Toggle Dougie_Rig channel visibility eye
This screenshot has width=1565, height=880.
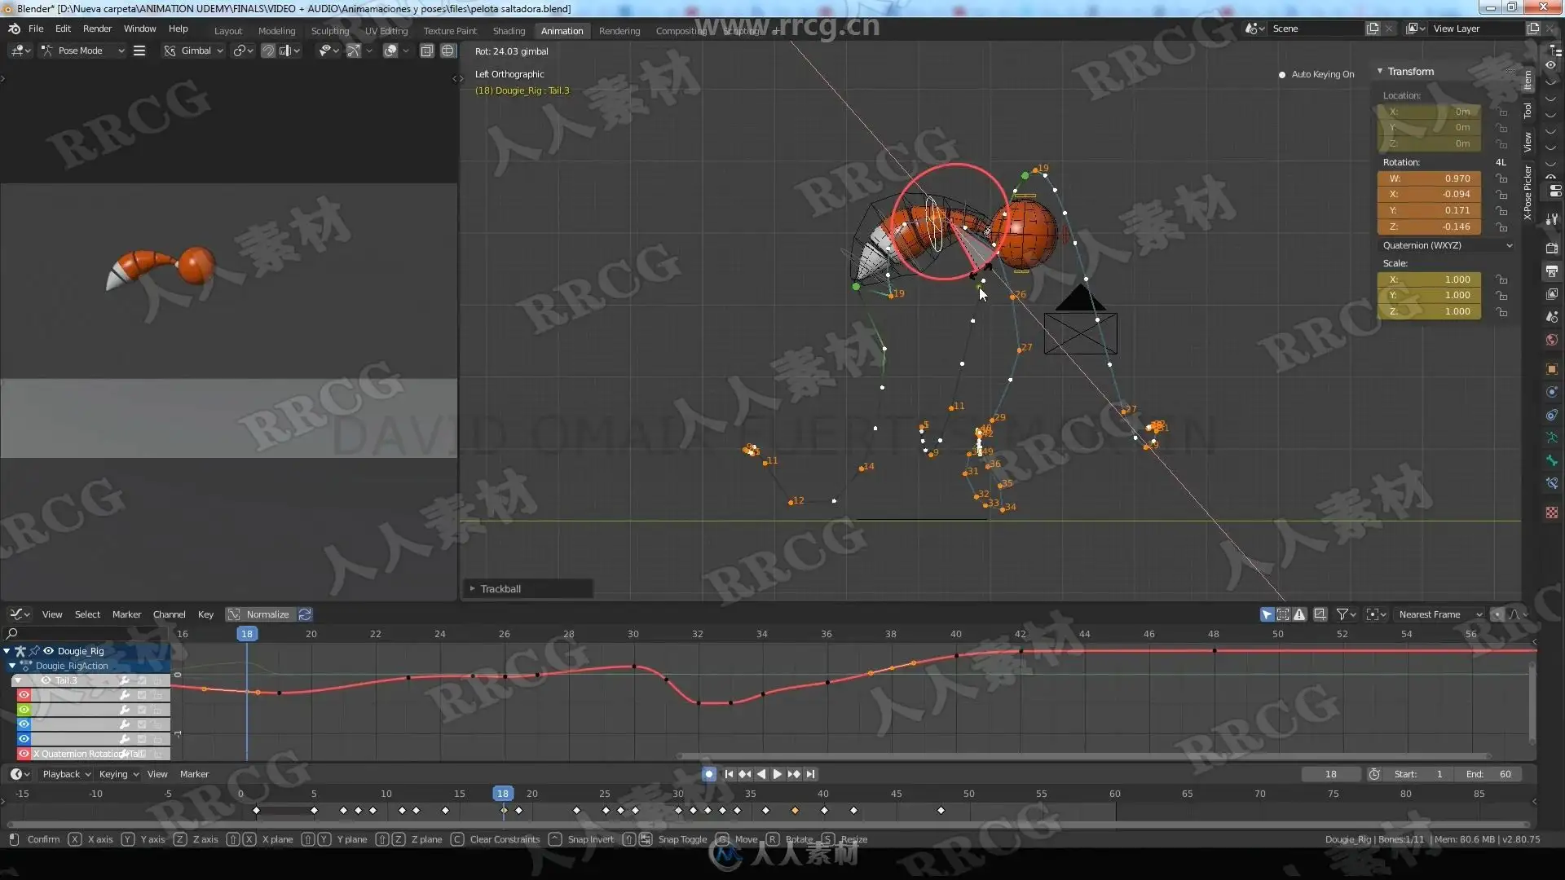point(48,651)
